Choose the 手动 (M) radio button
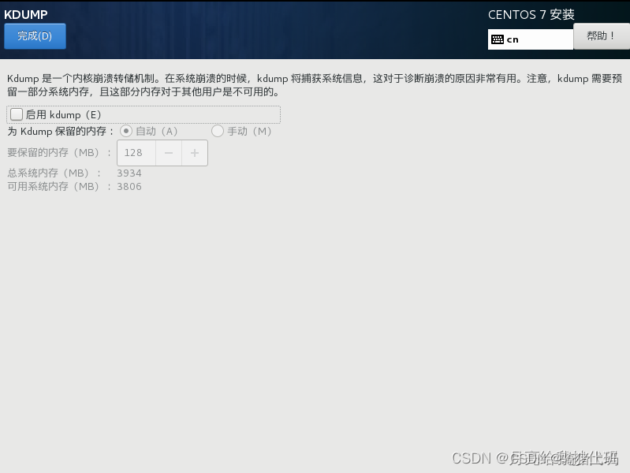The height and width of the screenshot is (473, 630). tap(218, 131)
